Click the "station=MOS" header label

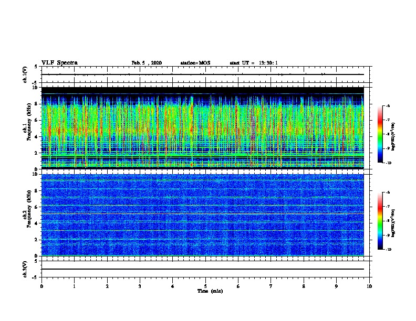tap(195, 63)
